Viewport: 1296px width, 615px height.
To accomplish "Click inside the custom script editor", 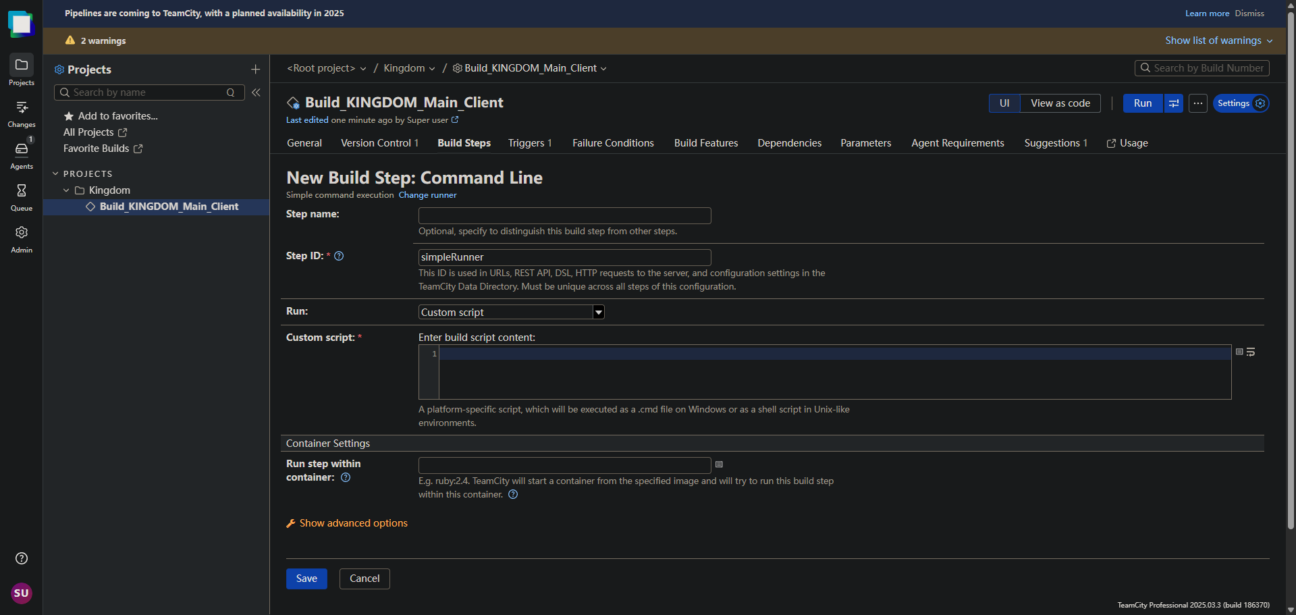I will tap(835, 372).
